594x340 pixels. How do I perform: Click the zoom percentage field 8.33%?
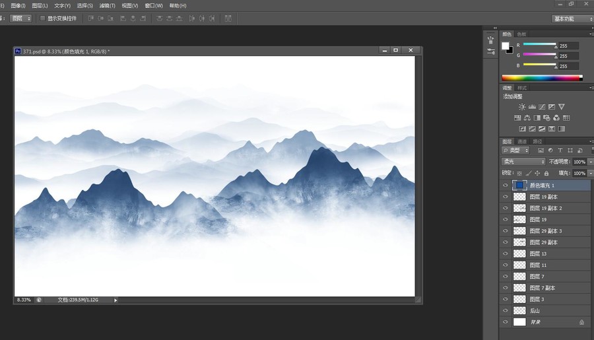click(x=24, y=300)
